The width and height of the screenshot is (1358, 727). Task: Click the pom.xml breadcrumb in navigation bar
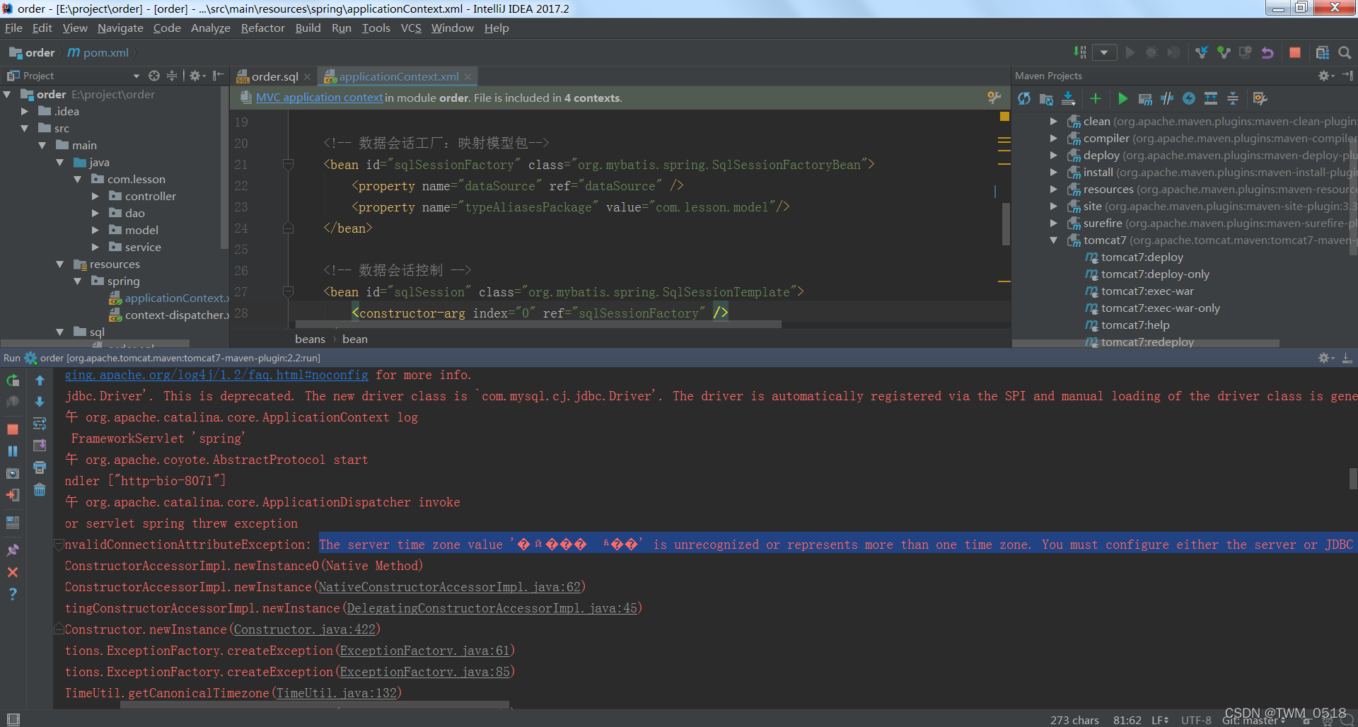[98, 52]
